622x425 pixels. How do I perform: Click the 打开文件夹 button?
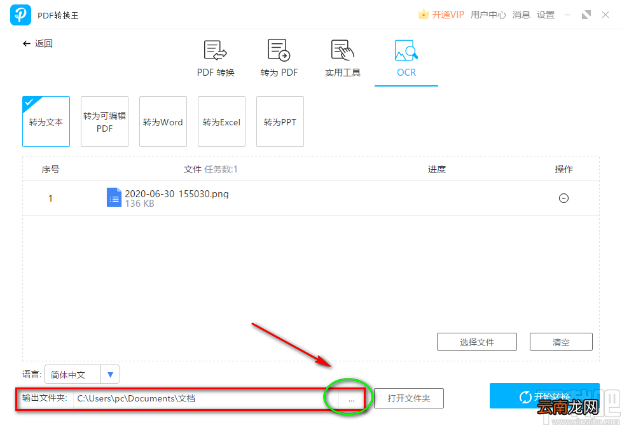(x=409, y=398)
